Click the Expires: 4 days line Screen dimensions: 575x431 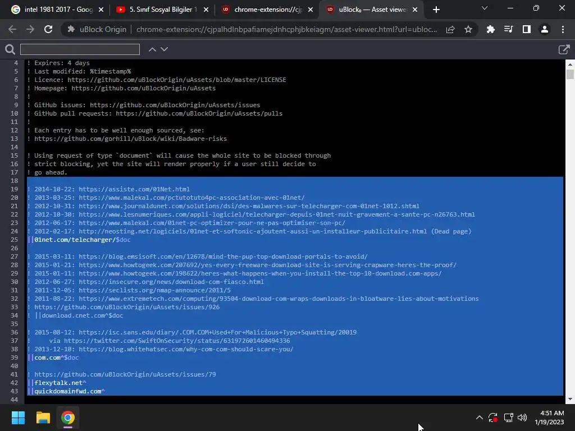(x=58, y=63)
